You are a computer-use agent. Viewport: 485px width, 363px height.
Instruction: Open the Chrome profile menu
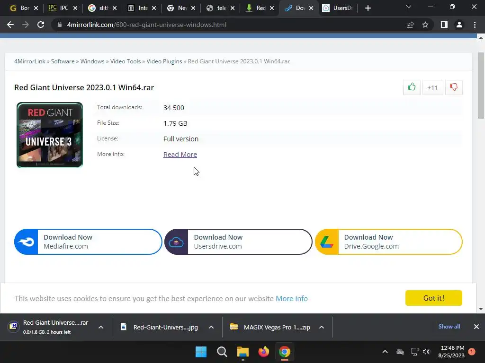(x=459, y=25)
